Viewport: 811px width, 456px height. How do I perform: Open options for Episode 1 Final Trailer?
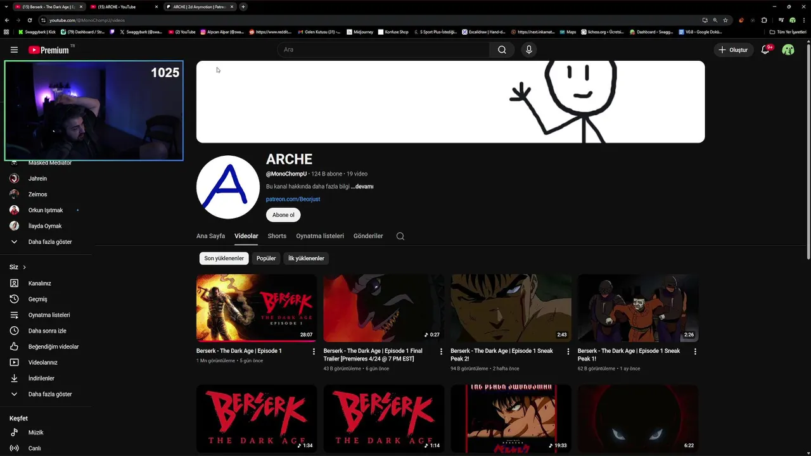point(441,351)
